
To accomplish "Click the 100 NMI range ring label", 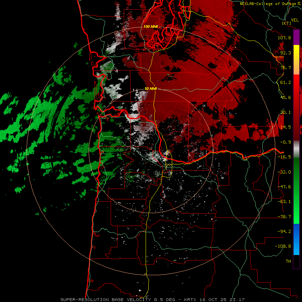I will click(x=151, y=27).
